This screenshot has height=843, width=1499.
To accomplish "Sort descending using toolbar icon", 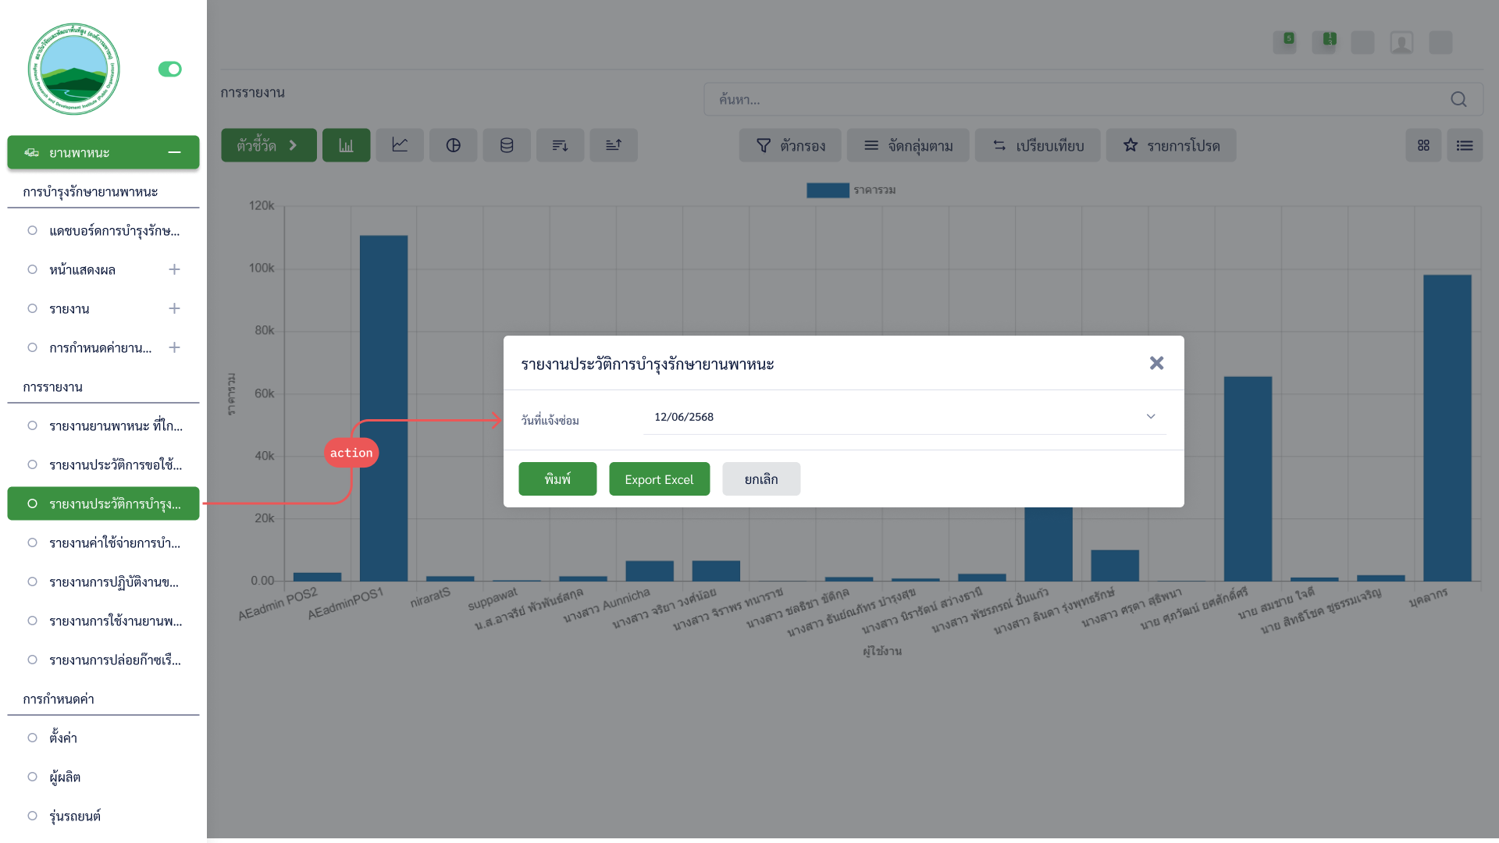I will [x=560, y=145].
